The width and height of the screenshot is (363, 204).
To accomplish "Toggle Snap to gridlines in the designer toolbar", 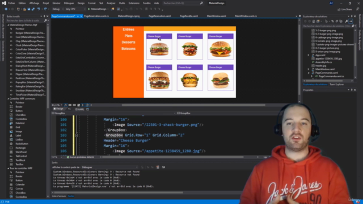I will point(74,105).
